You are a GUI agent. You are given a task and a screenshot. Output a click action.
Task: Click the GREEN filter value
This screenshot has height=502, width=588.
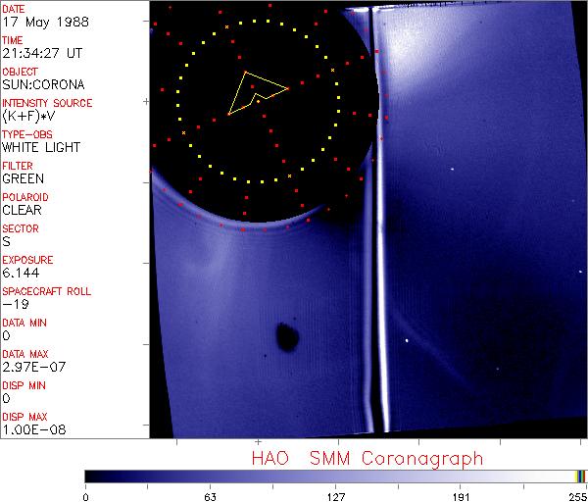[x=23, y=179]
